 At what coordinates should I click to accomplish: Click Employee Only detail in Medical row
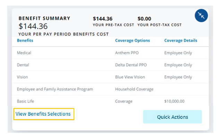pyautogui.click(x=178, y=53)
